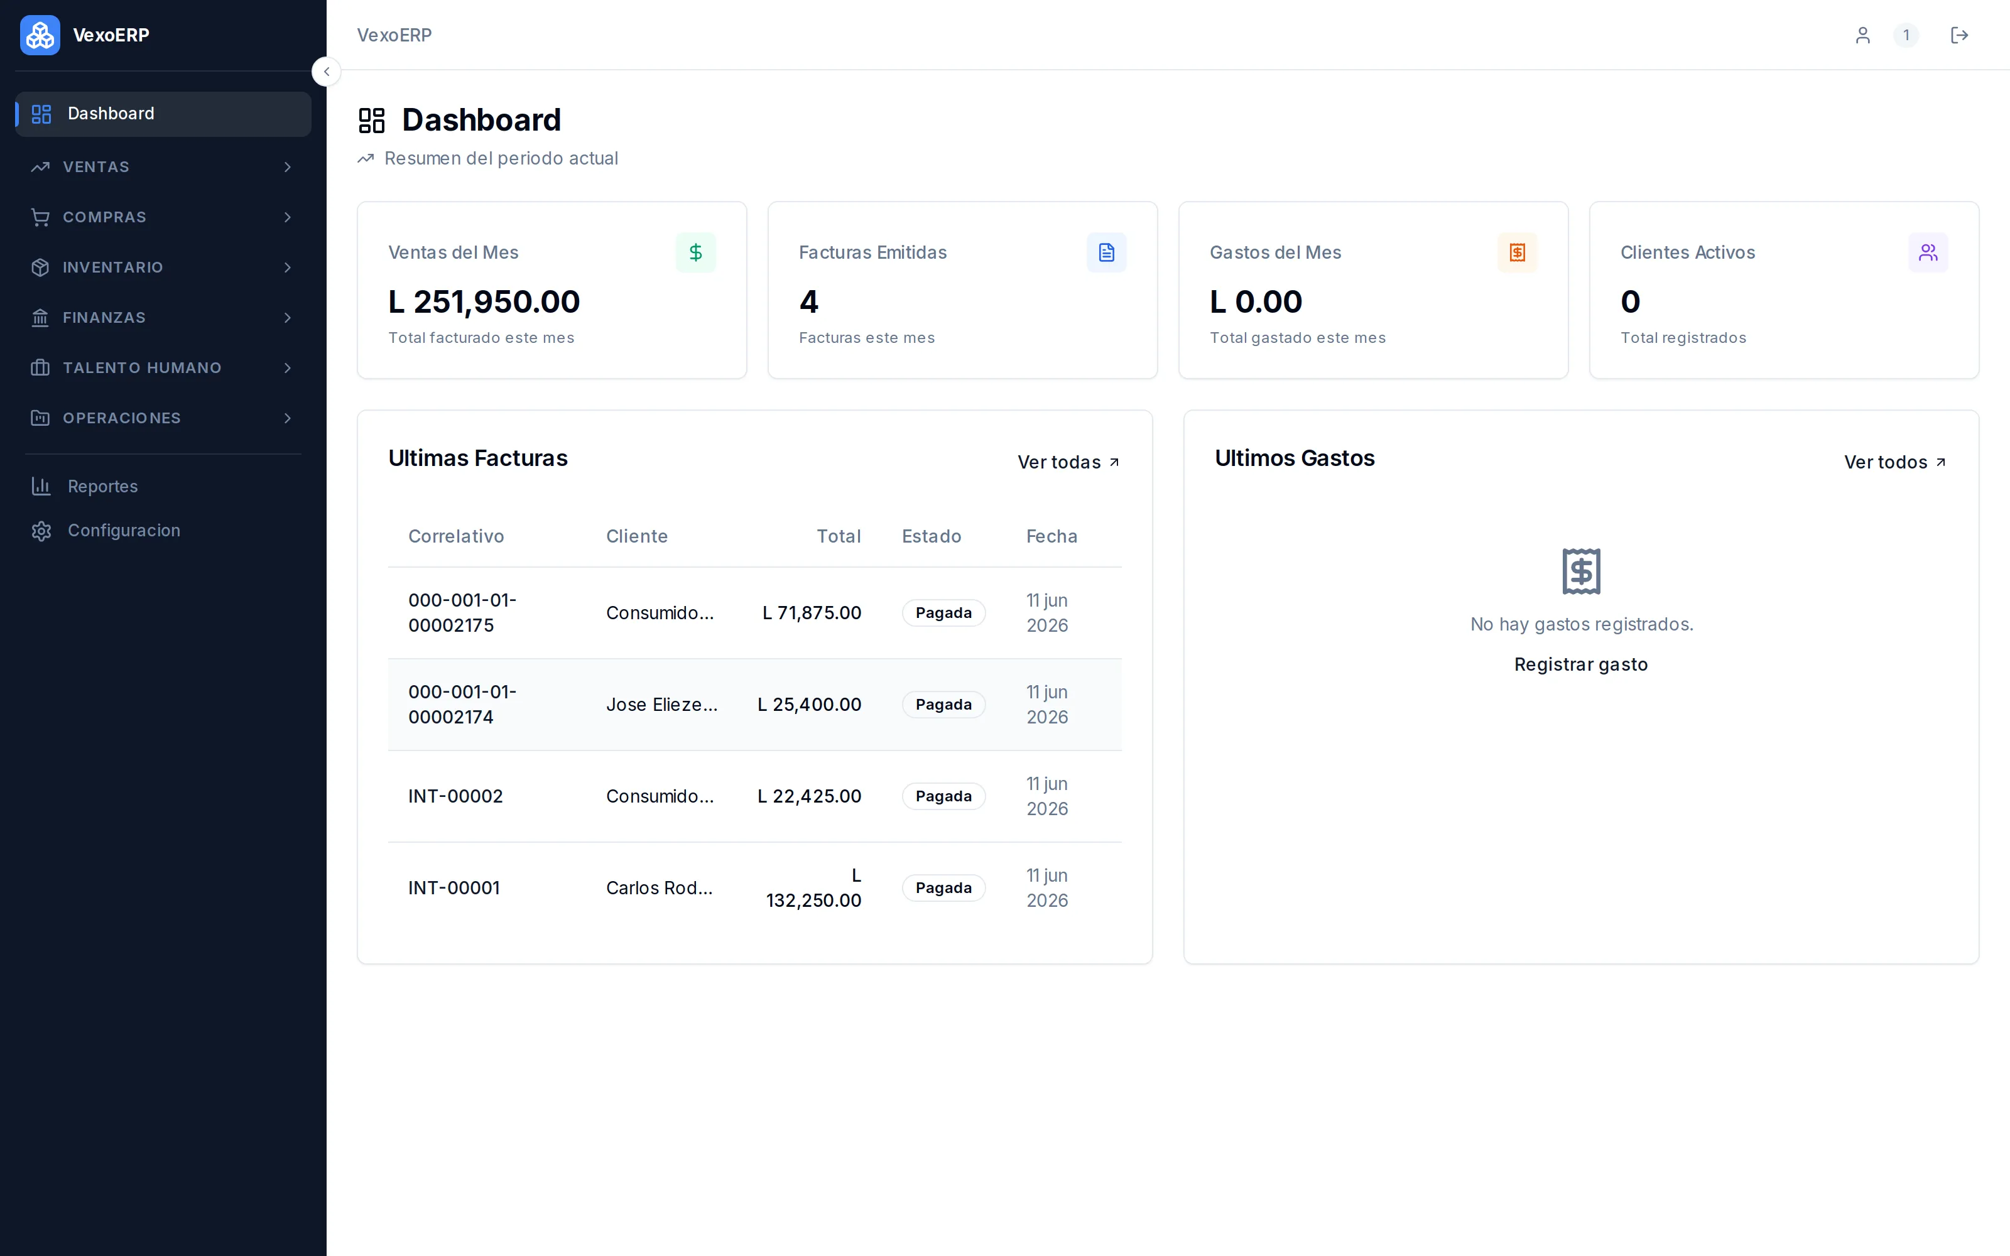2010x1256 pixels.
Task: Click the Correlativo column header
Action: click(x=456, y=536)
